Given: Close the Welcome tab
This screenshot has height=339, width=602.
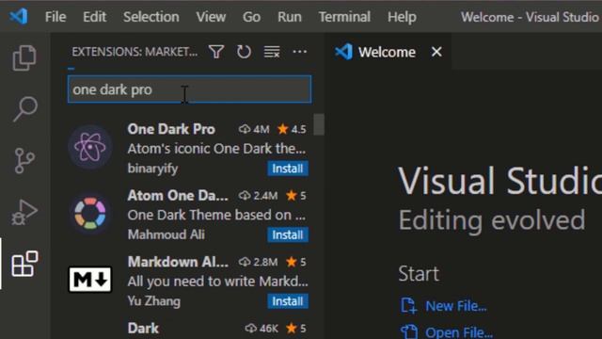Looking at the screenshot, I should (436, 52).
